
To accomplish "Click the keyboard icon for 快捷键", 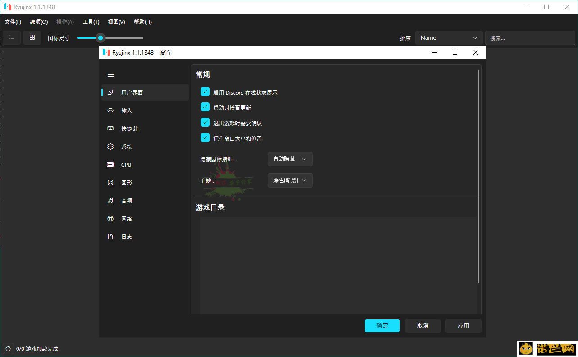I will coord(110,128).
